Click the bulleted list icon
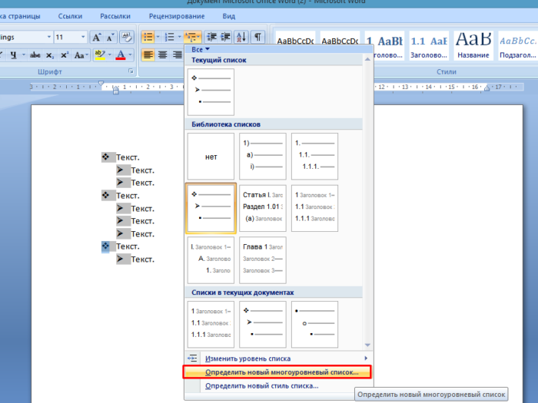The height and width of the screenshot is (403, 538). click(148, 37)
